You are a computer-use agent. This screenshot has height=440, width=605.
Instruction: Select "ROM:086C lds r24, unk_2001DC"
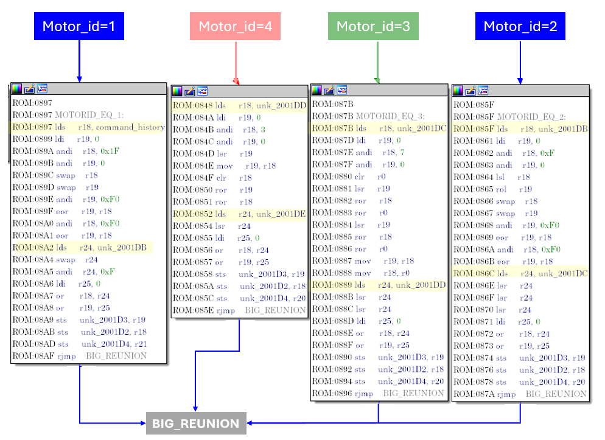(x=520, y=273)
